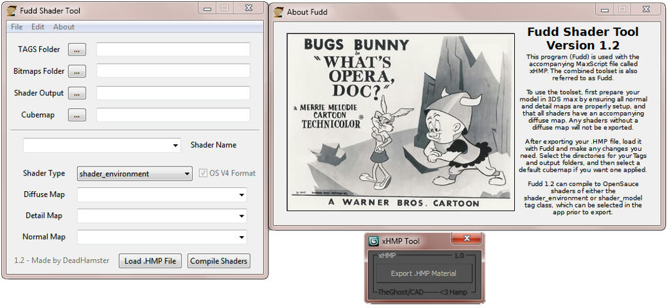The width and height of the screenshot is (669, 308).
Task: Browse for the TAGS Folder
Action: 76,50
